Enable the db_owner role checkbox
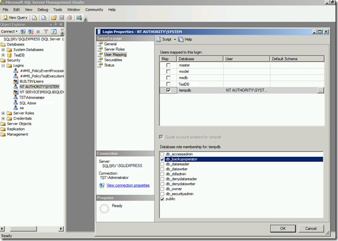This screenshot has width=338, height=241. click(162, 189)
